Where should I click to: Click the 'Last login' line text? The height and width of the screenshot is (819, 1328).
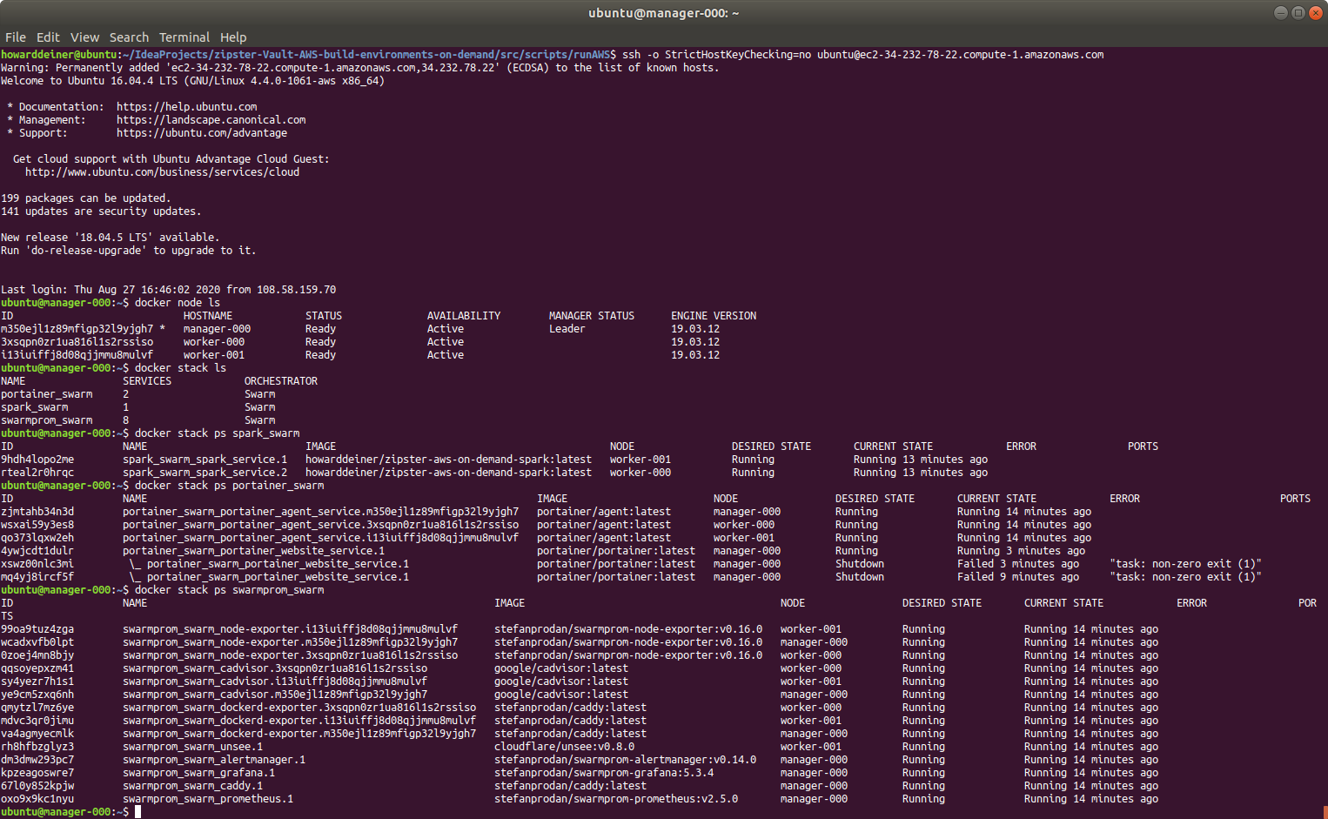(x=168, y=290)
